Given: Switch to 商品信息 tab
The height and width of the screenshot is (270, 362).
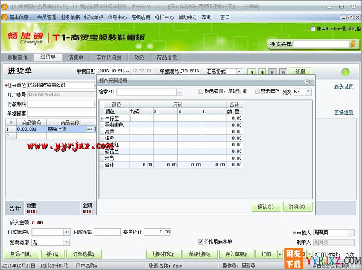Looking at the screenshot, I should [167, 57].
